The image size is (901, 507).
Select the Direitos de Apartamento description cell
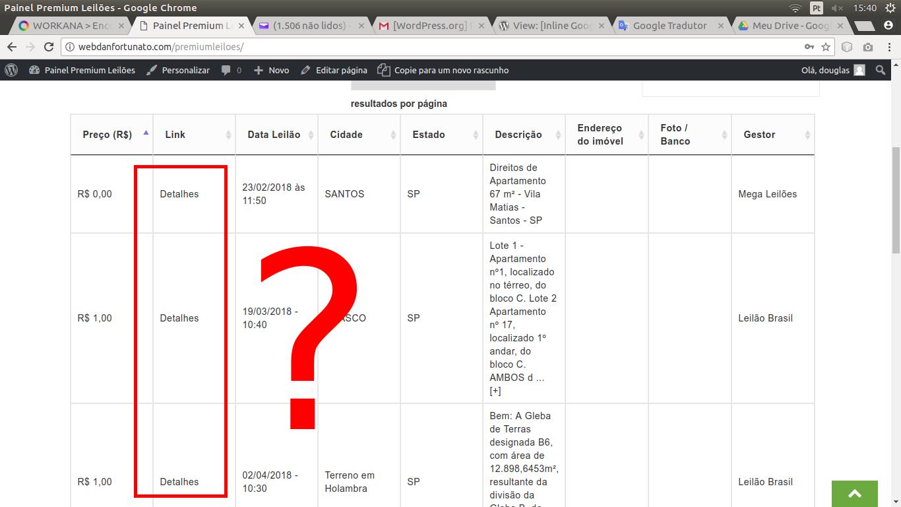point(524,194)
